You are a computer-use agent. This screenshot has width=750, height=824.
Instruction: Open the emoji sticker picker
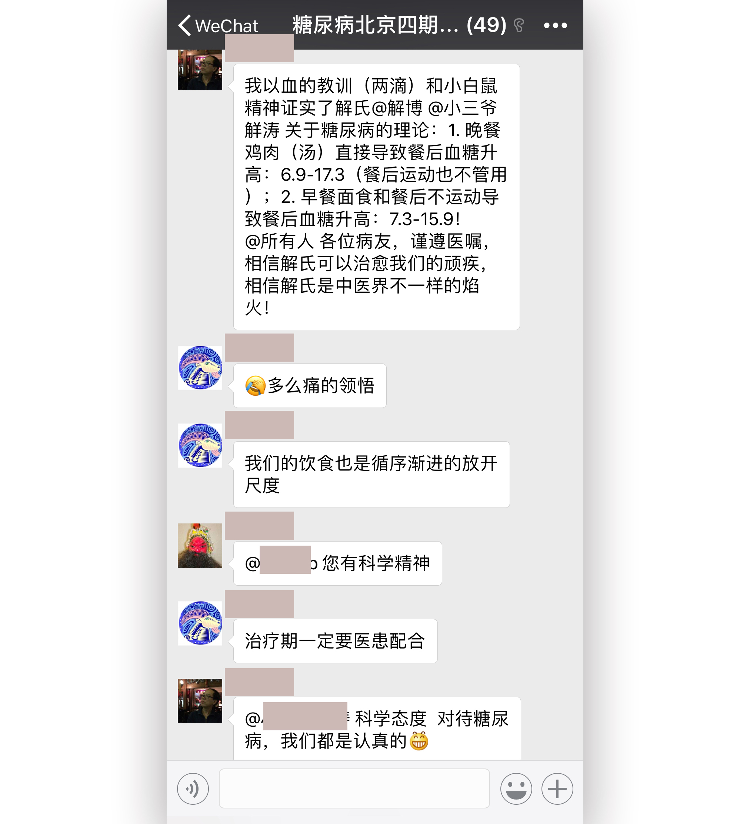(516, 788)
